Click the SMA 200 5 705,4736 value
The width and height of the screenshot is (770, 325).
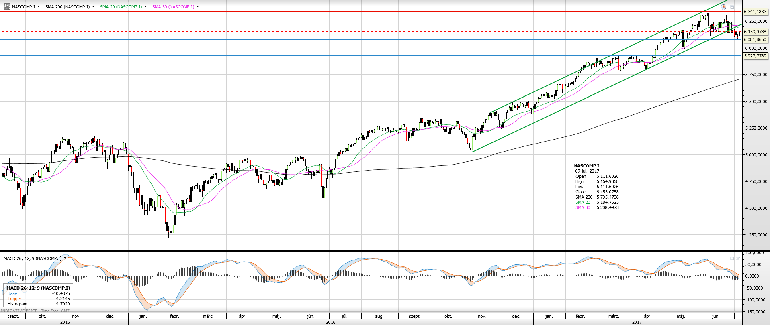pos(608,197)
